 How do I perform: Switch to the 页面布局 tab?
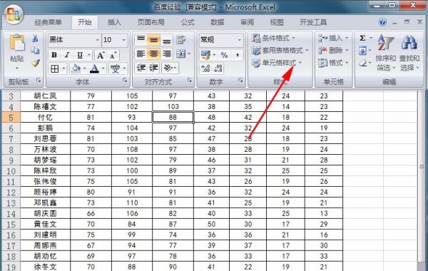pos(151,22)
